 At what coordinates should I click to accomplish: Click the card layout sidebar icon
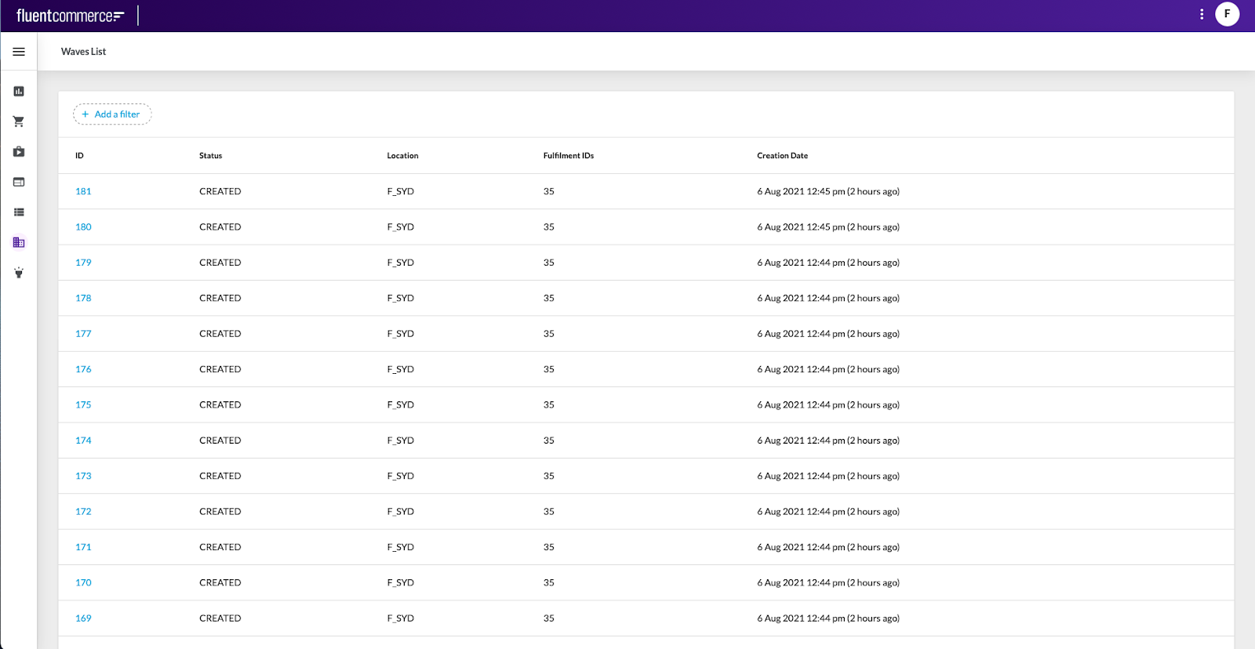click(19, 182)
